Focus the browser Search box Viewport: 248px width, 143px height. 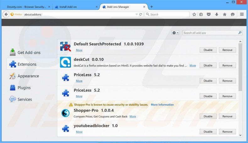[167, 14]
